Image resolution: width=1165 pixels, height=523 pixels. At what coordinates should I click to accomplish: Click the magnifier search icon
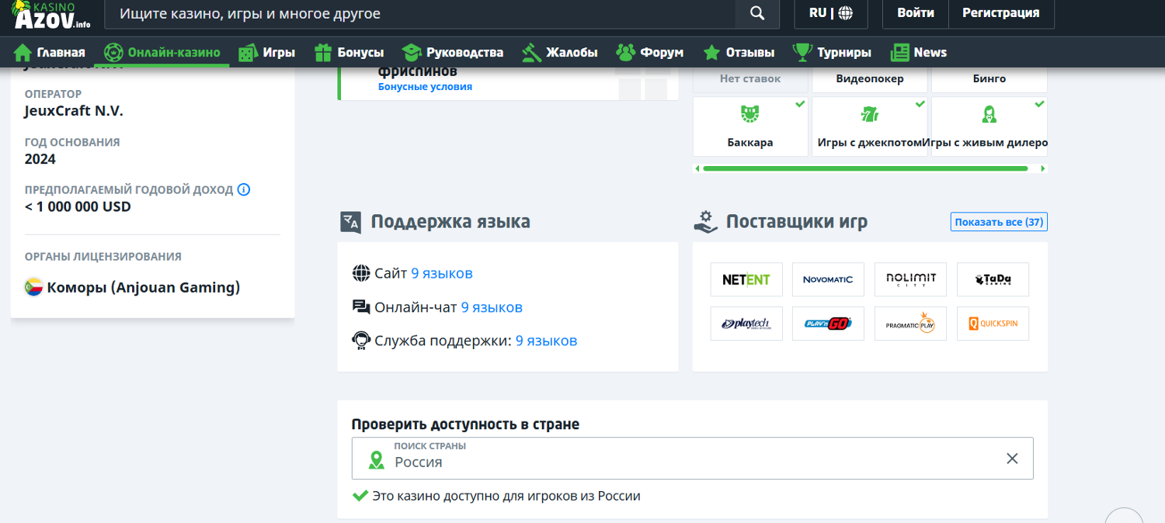pyautogui.click(x=757, y=13)
